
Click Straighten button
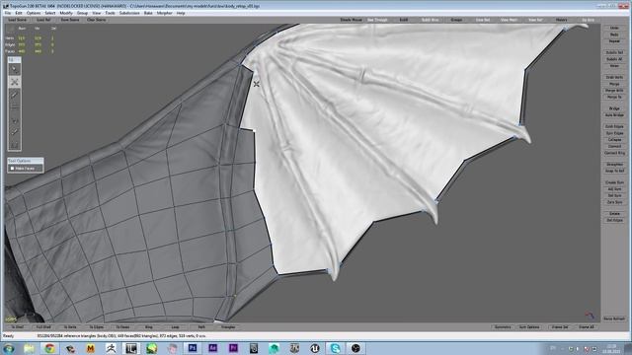pyautogui.click(x=614, y=165)
